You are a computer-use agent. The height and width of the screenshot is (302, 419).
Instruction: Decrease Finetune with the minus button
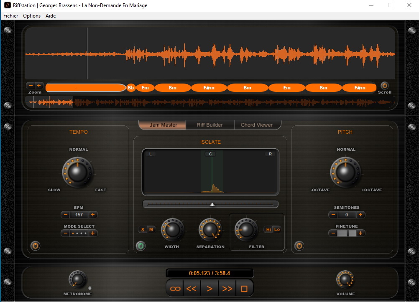pos(333,233)
